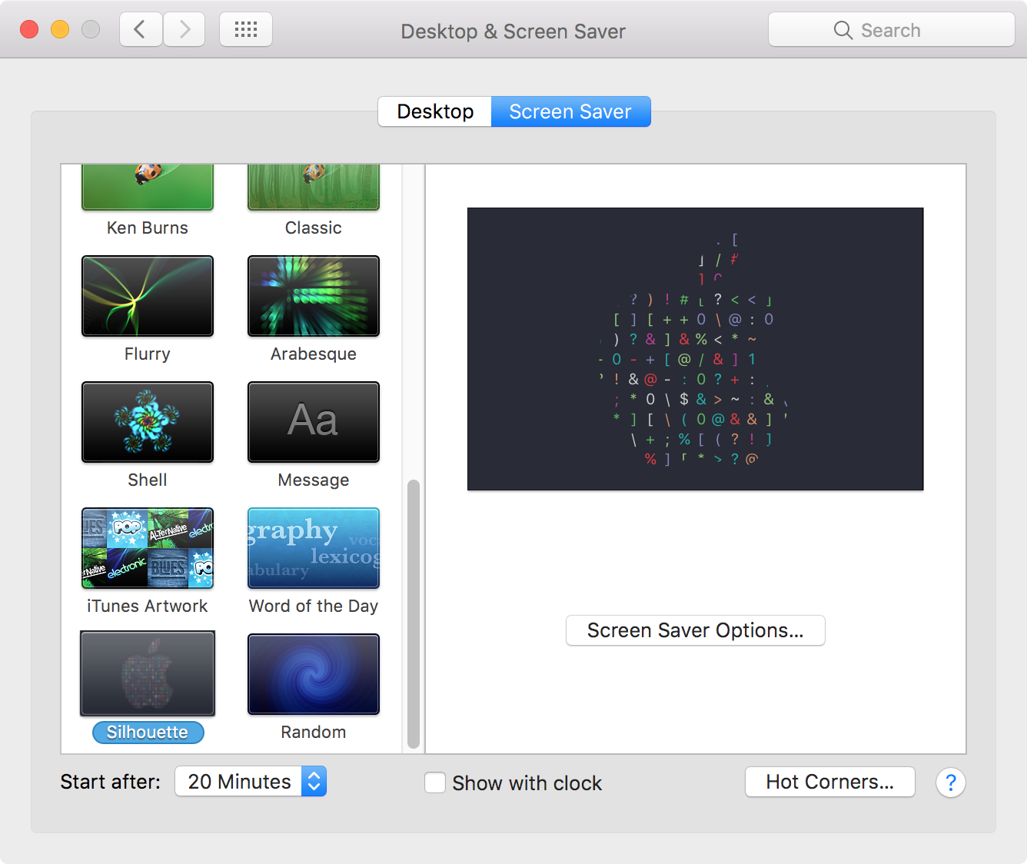Open Hot Corners settings
Viewport: 1027px width, 864px height.
click(x=829, y=782)
